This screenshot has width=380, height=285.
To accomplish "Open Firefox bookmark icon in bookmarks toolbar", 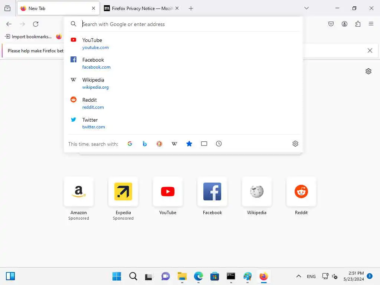I will pos(59,37).
